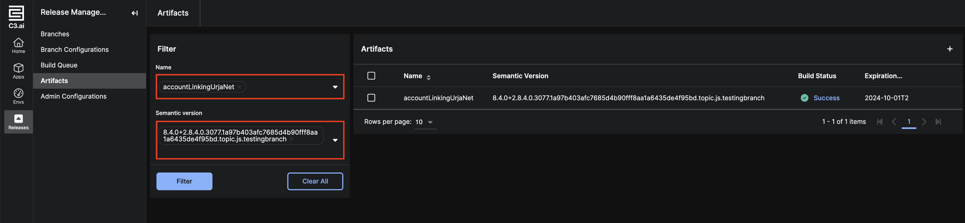Select the Releases icon in sidebar

coord(18,119)
